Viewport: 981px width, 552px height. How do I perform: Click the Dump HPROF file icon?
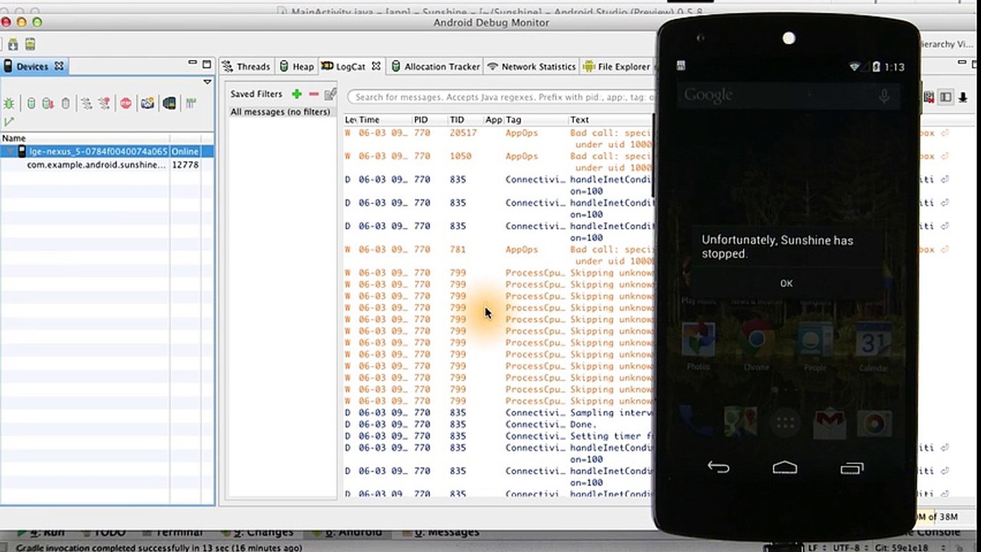click(x=48, y=103)
